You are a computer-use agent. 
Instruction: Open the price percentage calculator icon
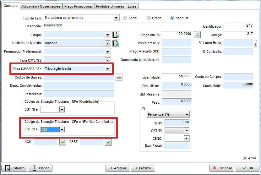point(197,35)
